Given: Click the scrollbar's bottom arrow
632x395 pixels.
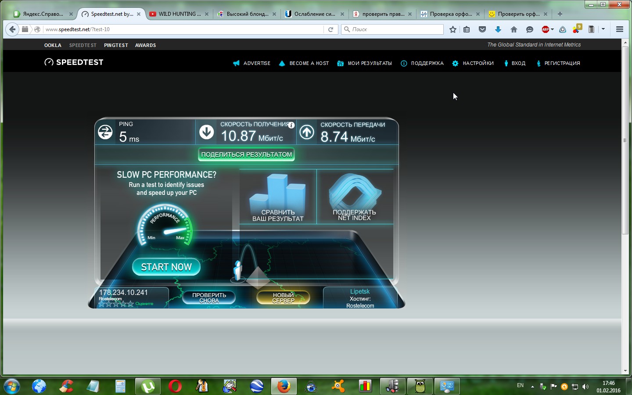Looking at the screenshot, I should pos(625,371).
